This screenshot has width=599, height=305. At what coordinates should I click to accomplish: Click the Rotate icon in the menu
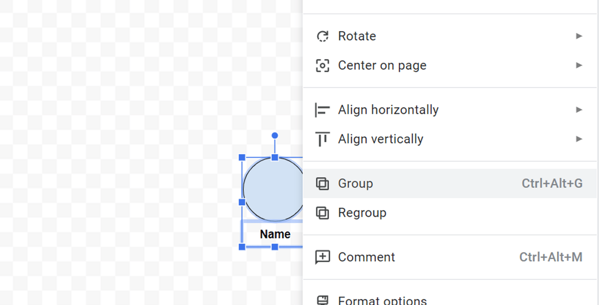(x=322, y=36)
